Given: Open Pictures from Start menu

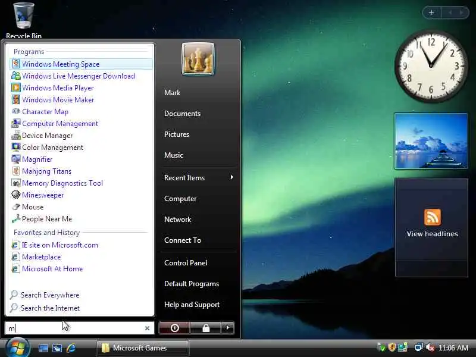Looking at the screenshot, I should coord(176,134).
